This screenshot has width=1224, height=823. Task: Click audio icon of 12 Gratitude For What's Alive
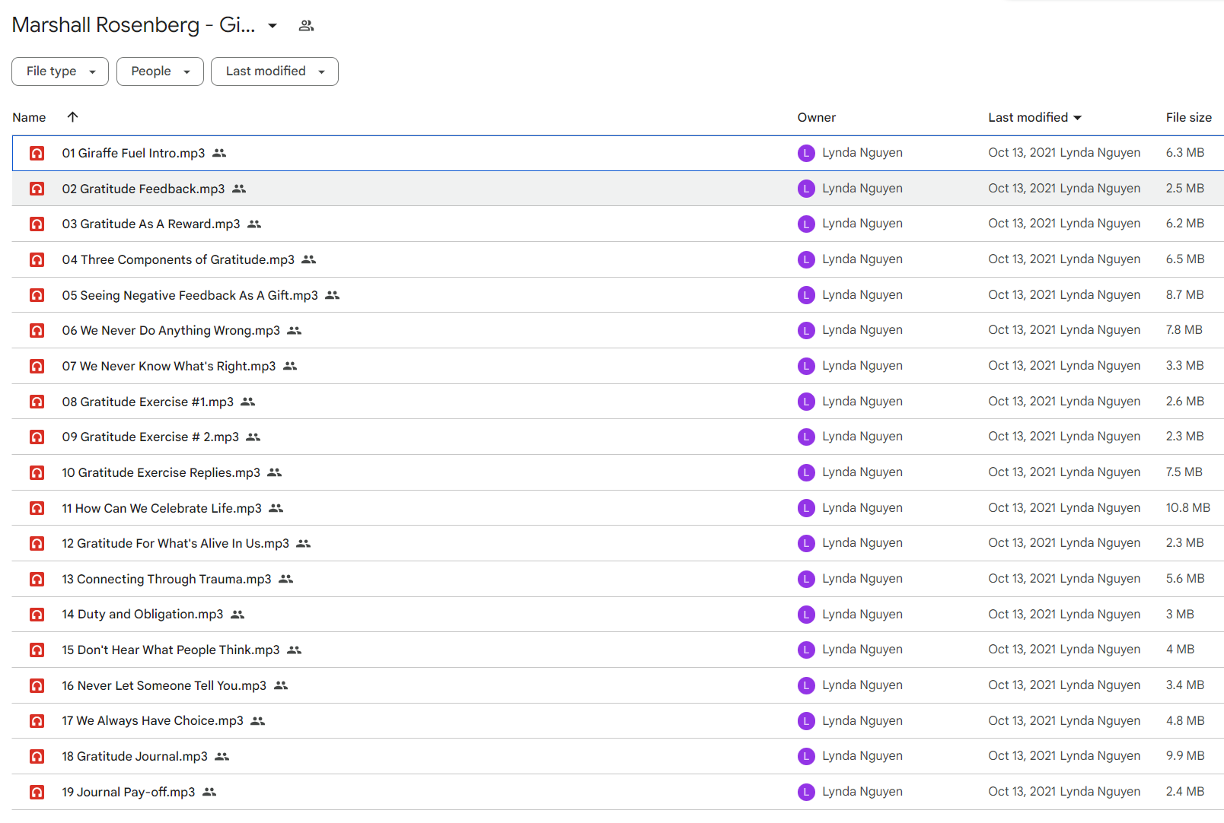click(x=37, y=543)
